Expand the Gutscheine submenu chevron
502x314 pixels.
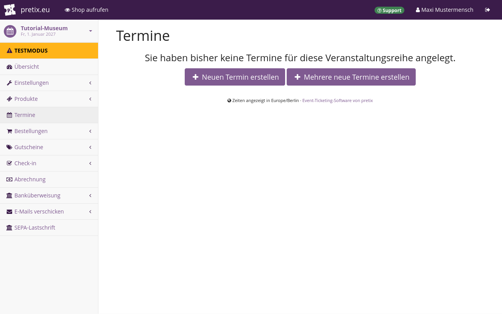[x=90, y=147]
